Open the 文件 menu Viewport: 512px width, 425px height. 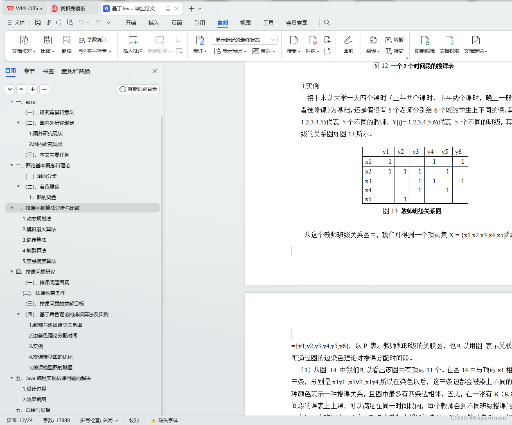pyautogui.click(x=16, y=22)
